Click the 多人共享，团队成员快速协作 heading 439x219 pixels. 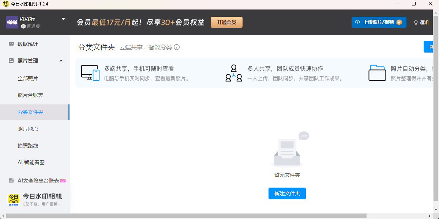[285, 69]
